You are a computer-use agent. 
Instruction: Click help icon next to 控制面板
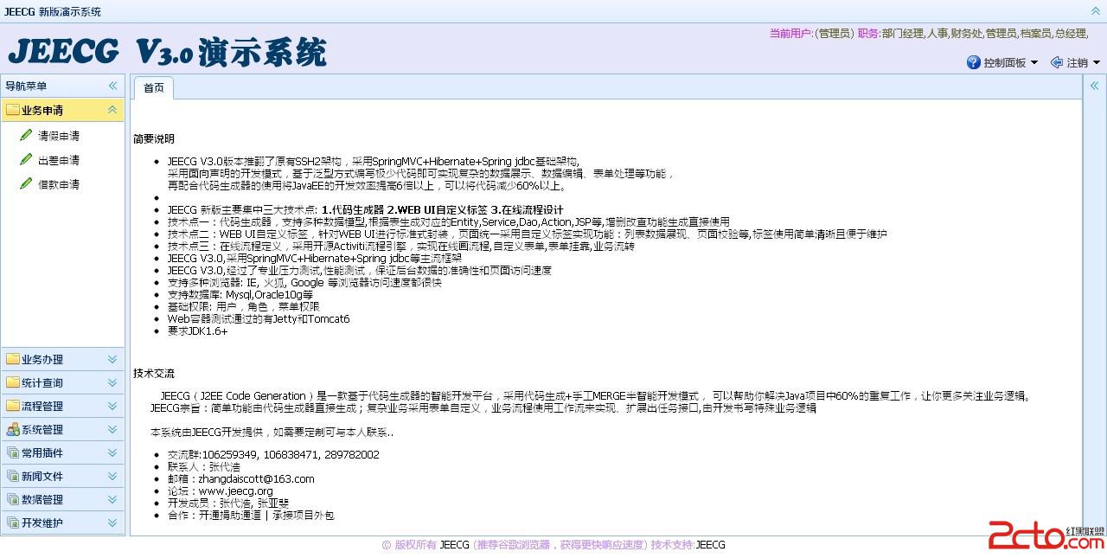(x=974, y=62)
